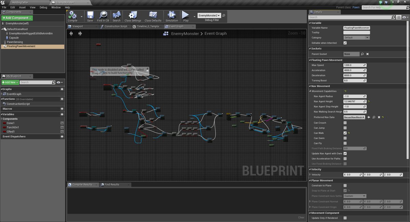
Task: Click the Add New button
Action: tap(9, 82)
